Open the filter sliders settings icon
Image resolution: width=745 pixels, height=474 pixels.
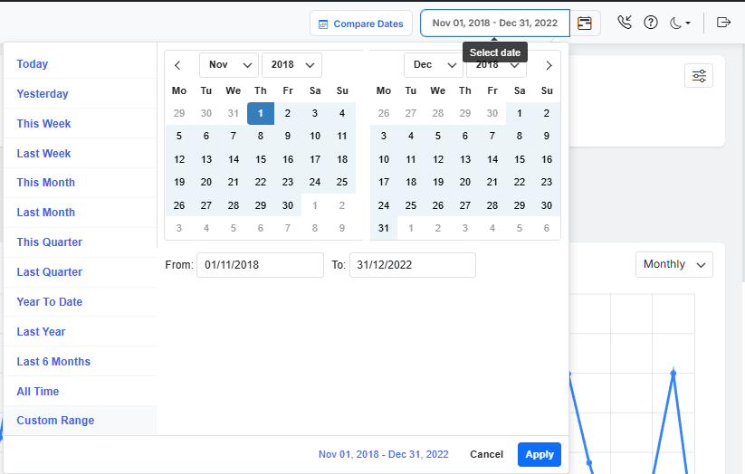(x=699, y=76)
